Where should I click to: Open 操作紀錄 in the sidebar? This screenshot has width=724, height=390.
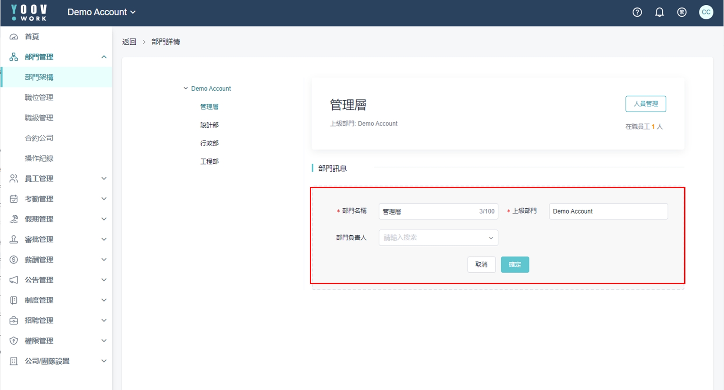(x=39, y=158)
